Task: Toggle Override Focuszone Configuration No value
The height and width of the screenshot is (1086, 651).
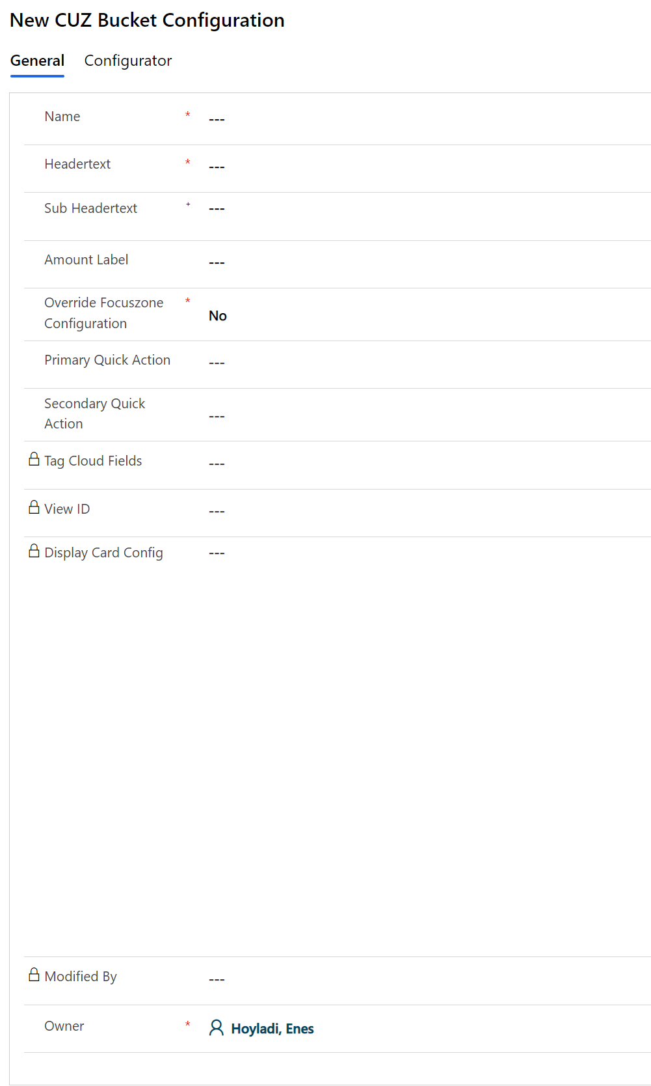Action: click(218, 316)
